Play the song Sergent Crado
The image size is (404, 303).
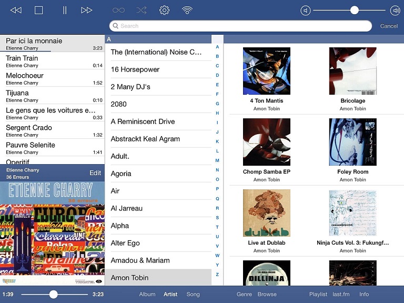[x=52, y=130]
